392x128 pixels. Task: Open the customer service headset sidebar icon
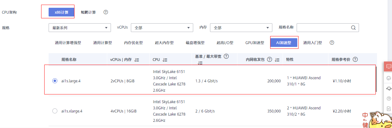coord(389,88)
